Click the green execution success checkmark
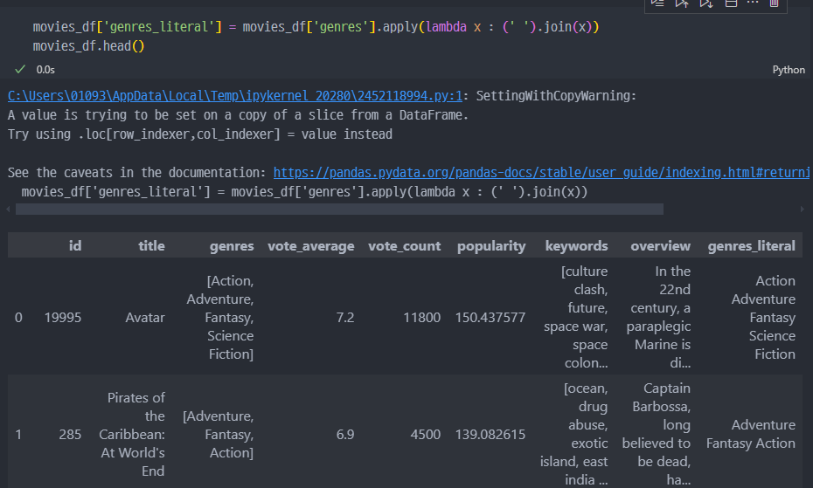The height and width of the screenshot is (488, 813). point(20,70)
